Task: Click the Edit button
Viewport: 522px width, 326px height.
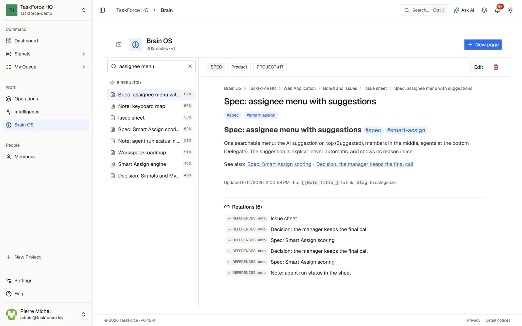Action: (478, 67)
